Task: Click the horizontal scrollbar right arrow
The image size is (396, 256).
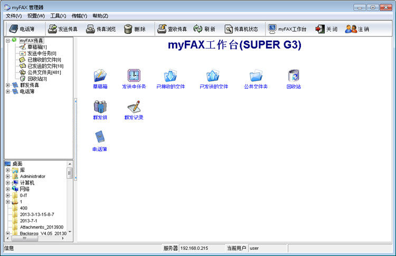Action: pyautogui.click(x=63, y=239)
